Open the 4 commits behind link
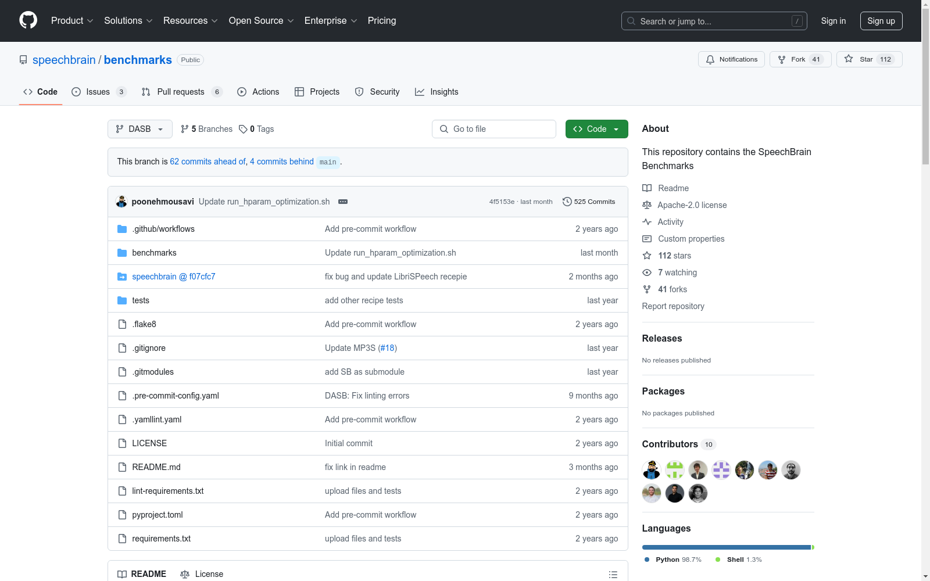This screenshot has height=581, width=930. [x=282, y=162]
